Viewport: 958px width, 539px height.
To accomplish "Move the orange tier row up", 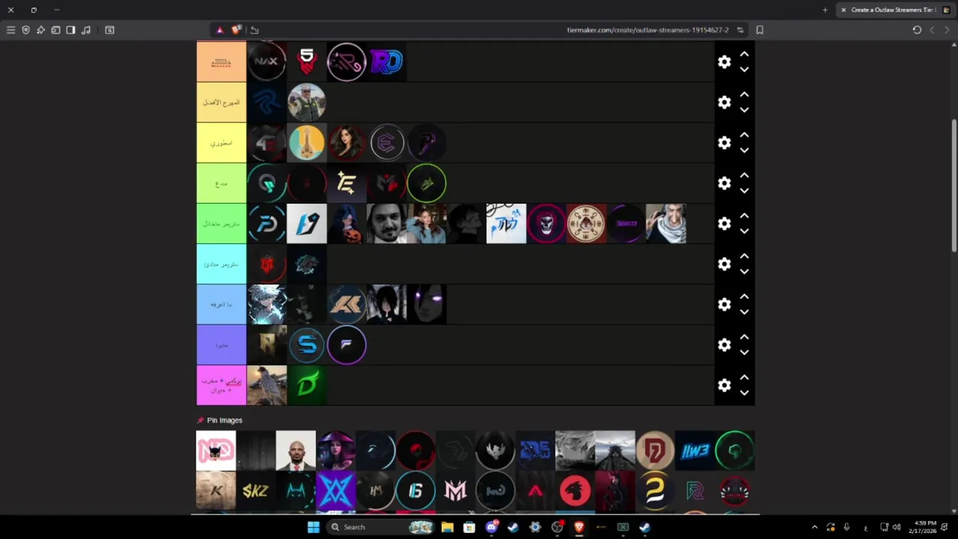I will pos(744,55).
